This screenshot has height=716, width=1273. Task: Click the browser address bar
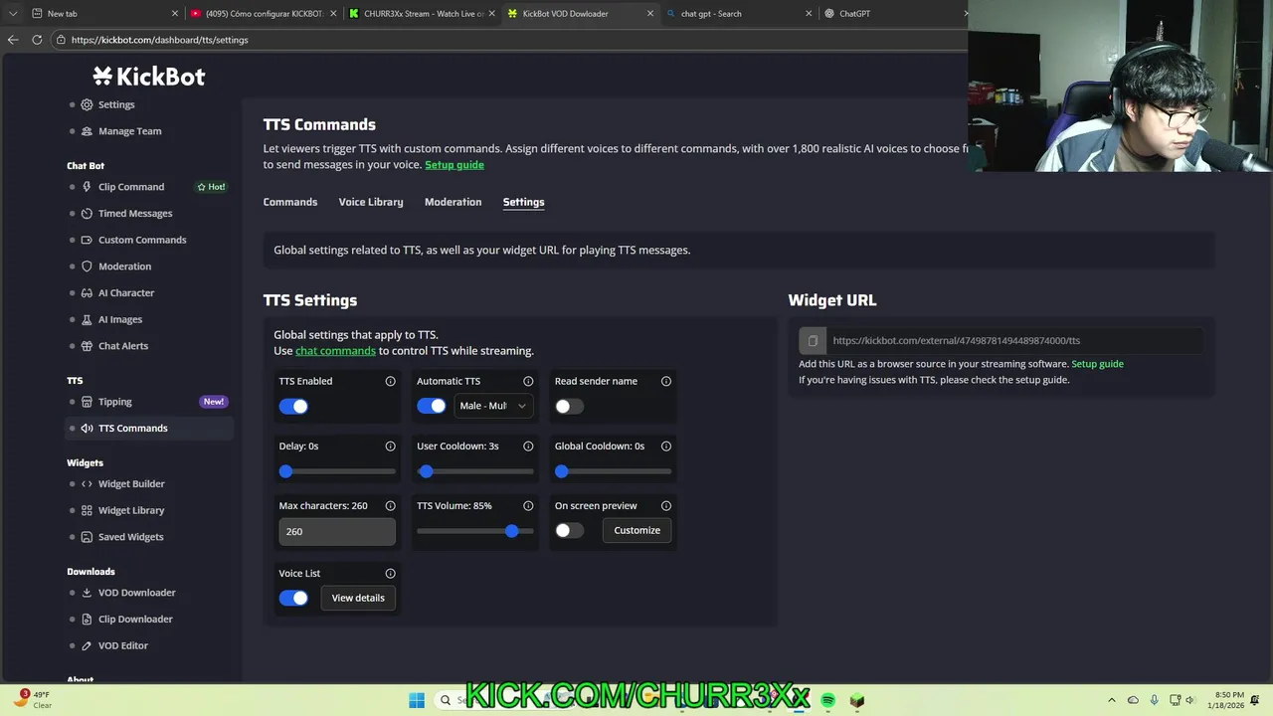tap(507, 40)
